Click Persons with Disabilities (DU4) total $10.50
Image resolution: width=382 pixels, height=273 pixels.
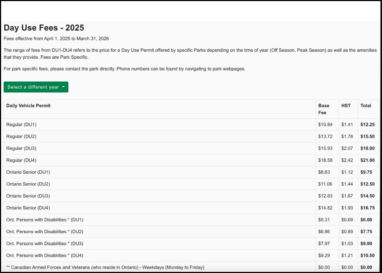(367, 256)
